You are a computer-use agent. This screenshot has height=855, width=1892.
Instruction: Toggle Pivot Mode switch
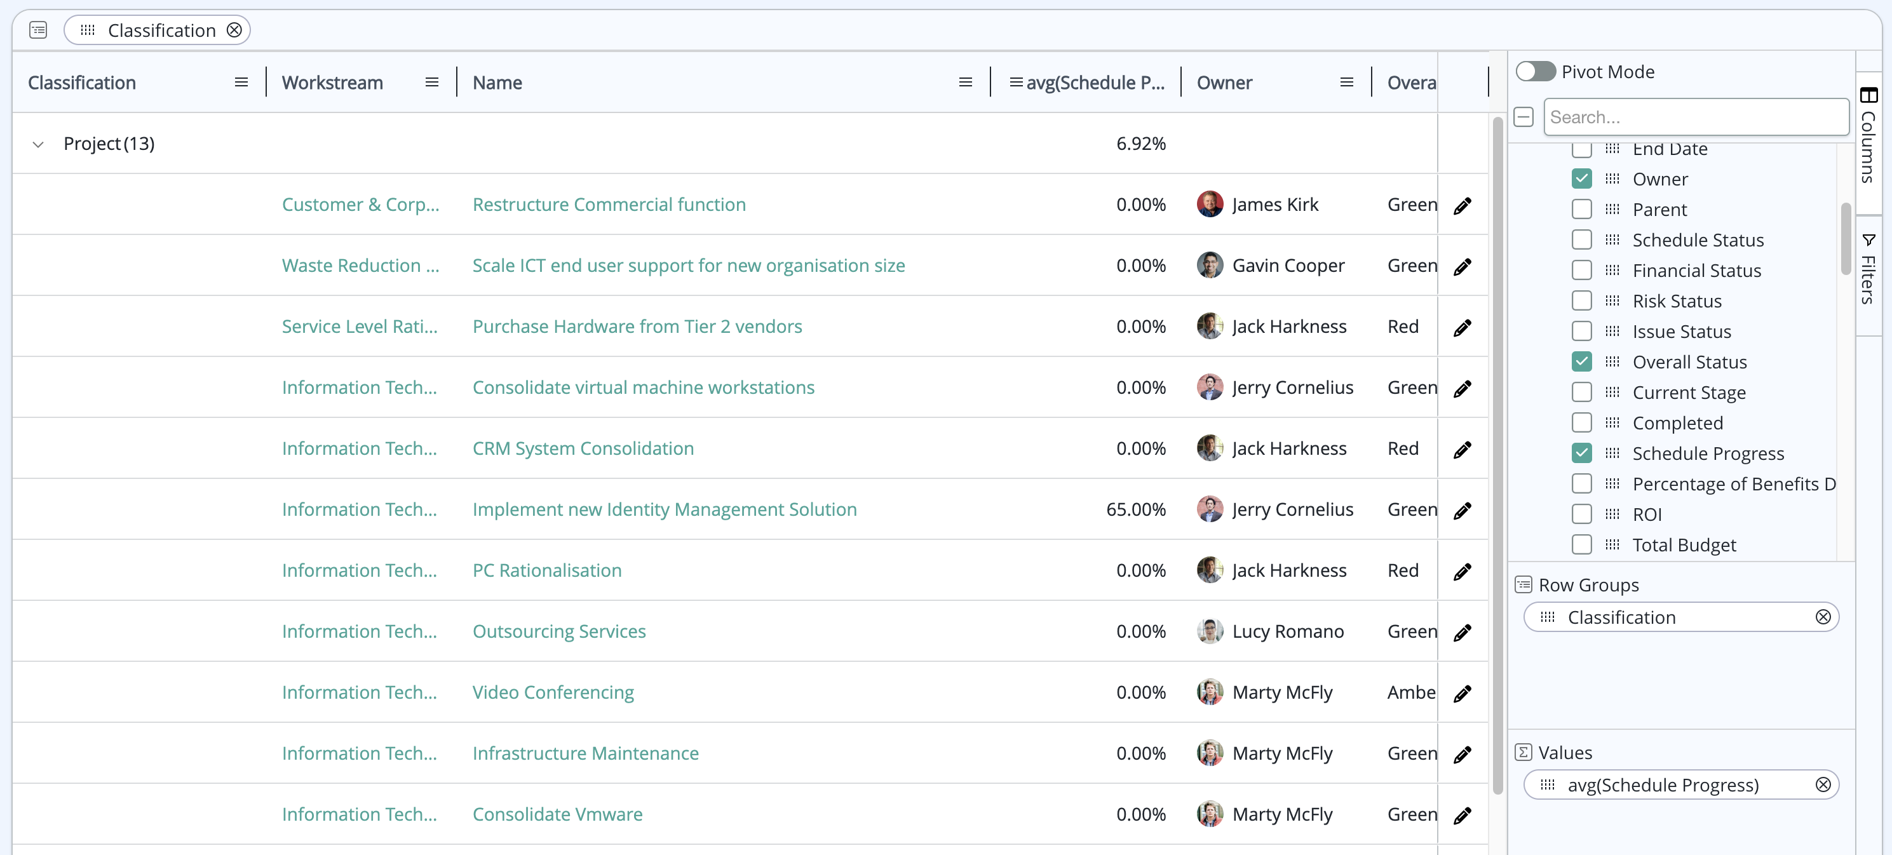(x=1536, y=71)
